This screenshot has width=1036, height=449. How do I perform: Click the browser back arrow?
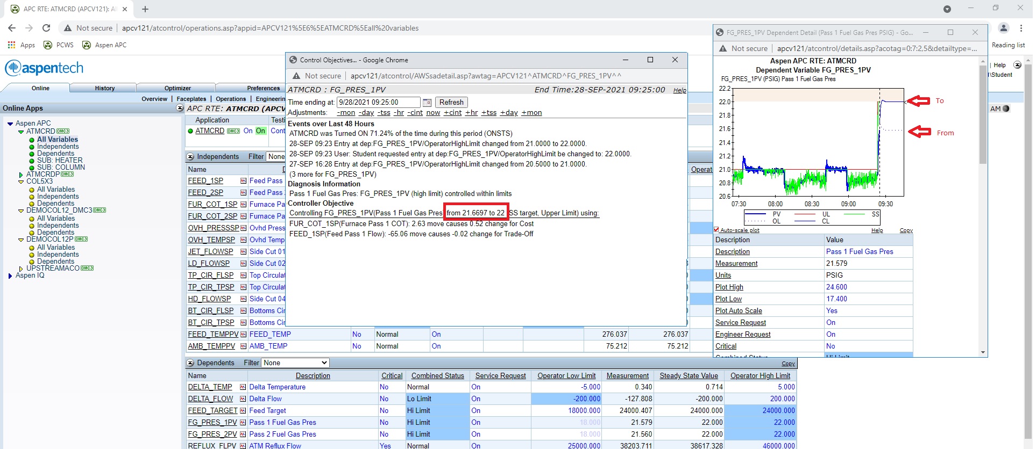(12, 28)
